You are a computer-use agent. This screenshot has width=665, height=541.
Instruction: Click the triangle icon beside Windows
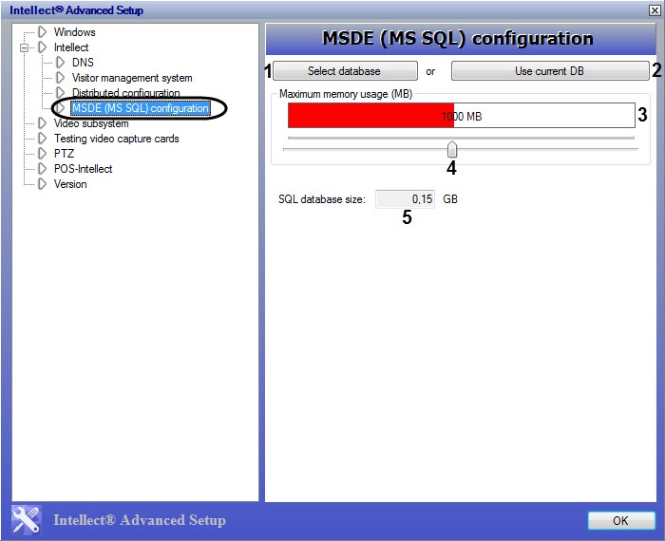(42, 31)
